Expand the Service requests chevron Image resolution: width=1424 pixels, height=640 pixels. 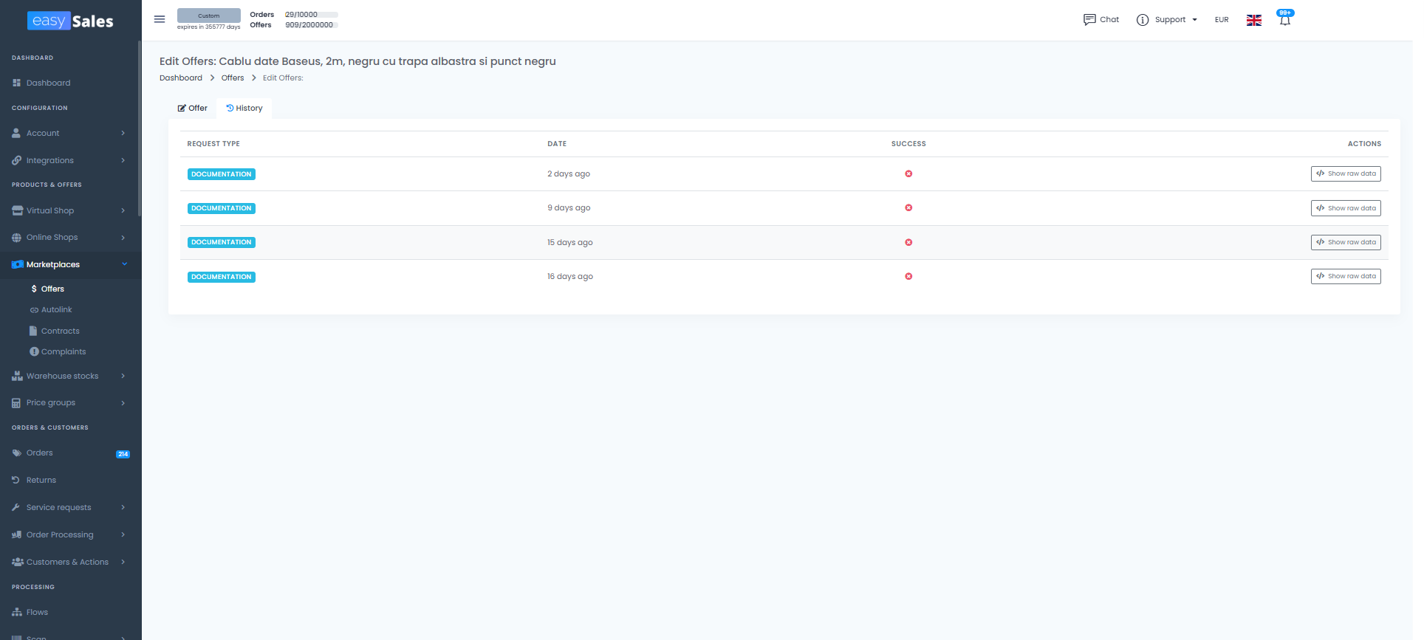click(123, 507)
